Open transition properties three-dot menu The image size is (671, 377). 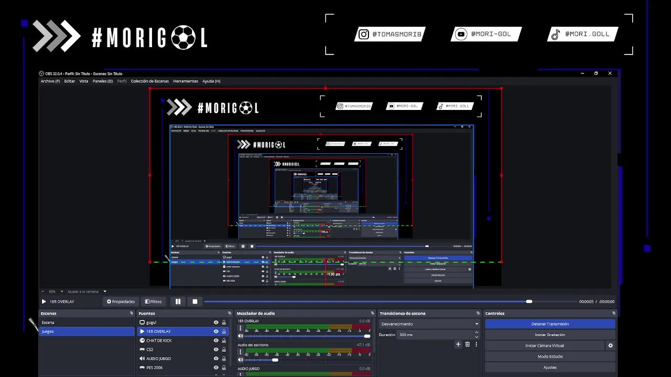[x=476, y=344]
